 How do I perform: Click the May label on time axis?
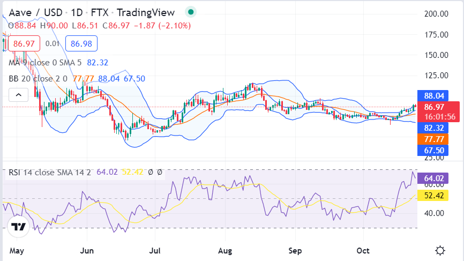point(17,251)
